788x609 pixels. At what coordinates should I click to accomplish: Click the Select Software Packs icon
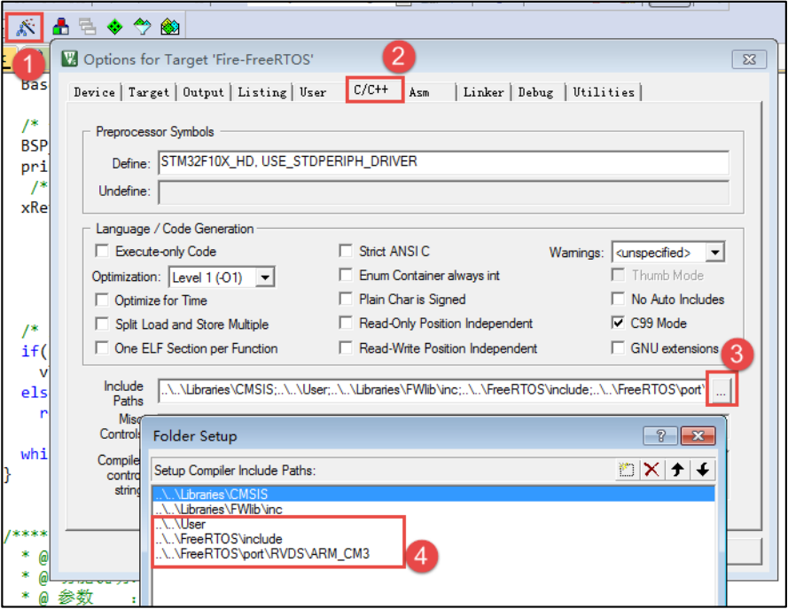pos(142,26)
